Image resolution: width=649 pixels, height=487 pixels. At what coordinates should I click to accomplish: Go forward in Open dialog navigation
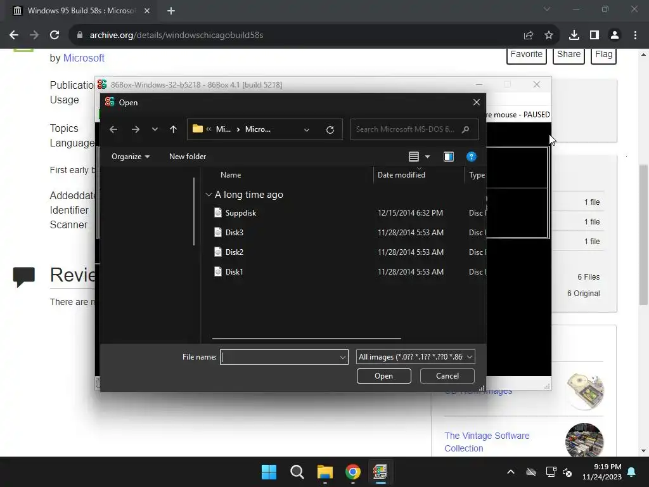point(136,129)
